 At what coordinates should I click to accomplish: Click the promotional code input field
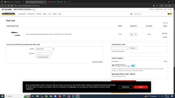pyautogui.click(x=120, y=48)
